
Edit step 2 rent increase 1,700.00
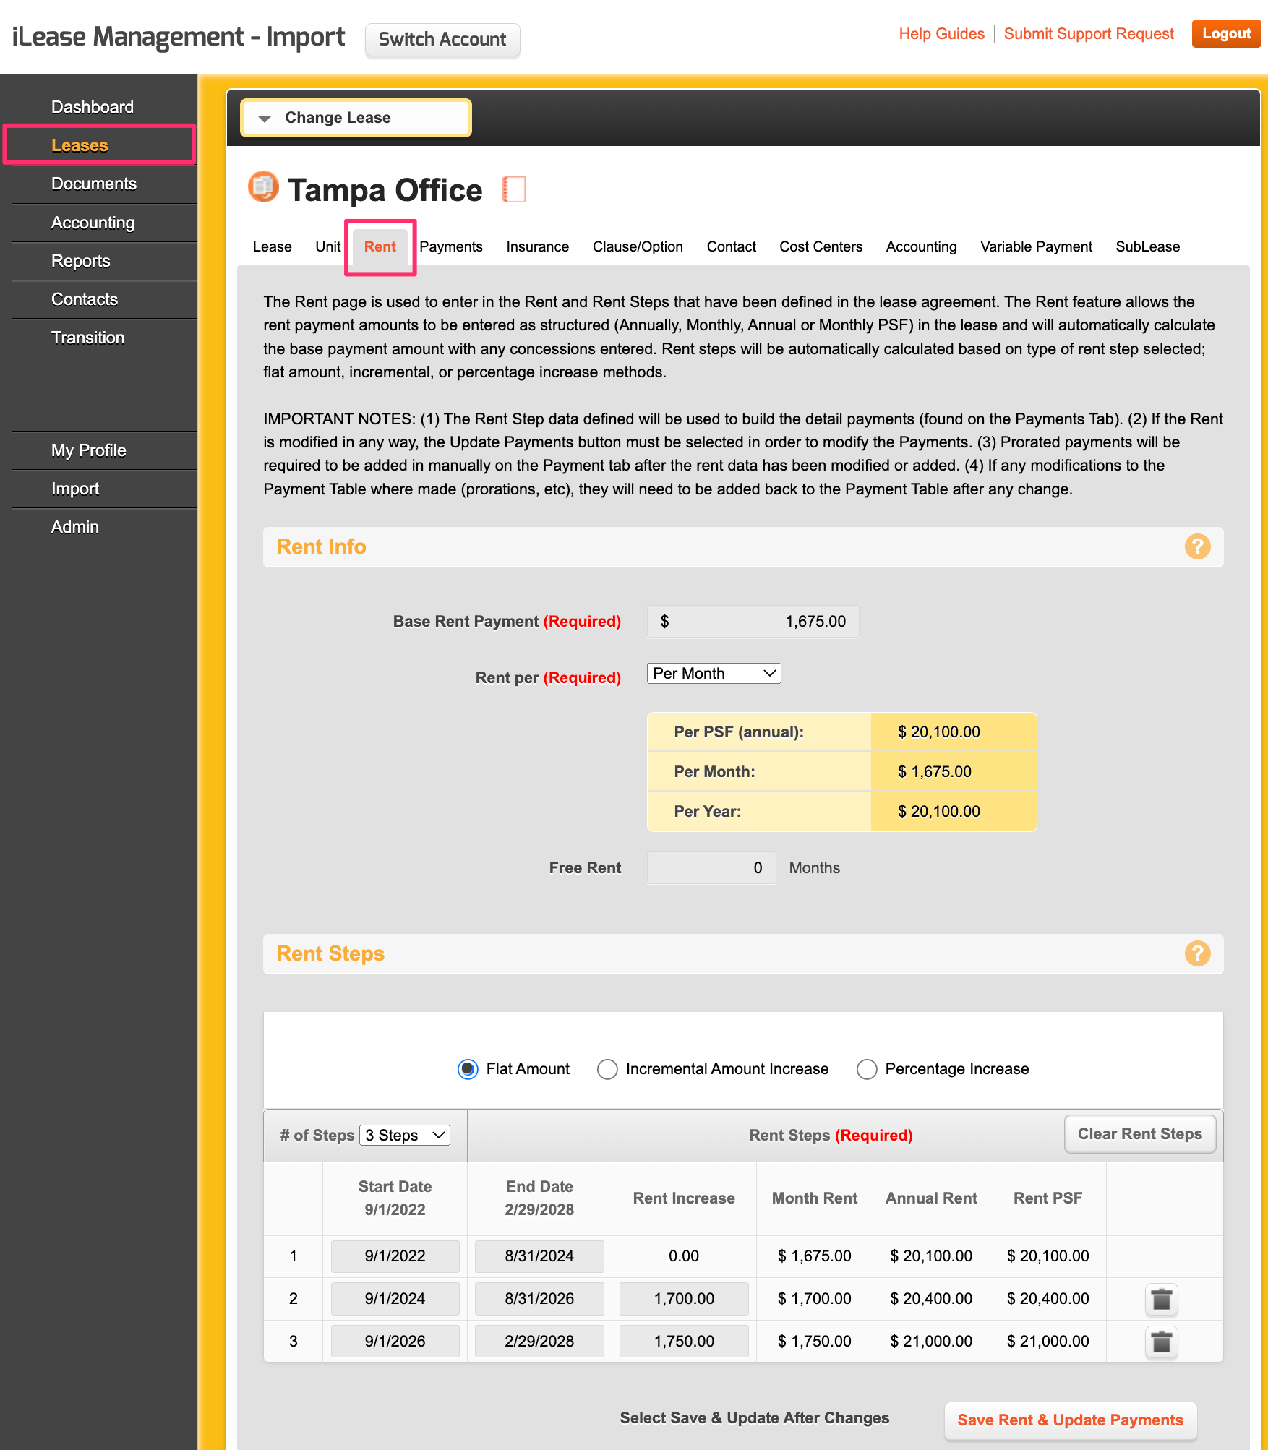(x=684, y=1299)
